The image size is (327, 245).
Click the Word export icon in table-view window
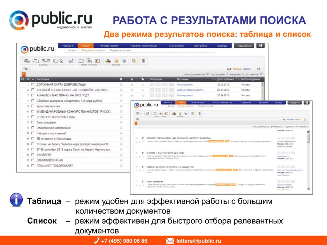(x=71, y=61)
